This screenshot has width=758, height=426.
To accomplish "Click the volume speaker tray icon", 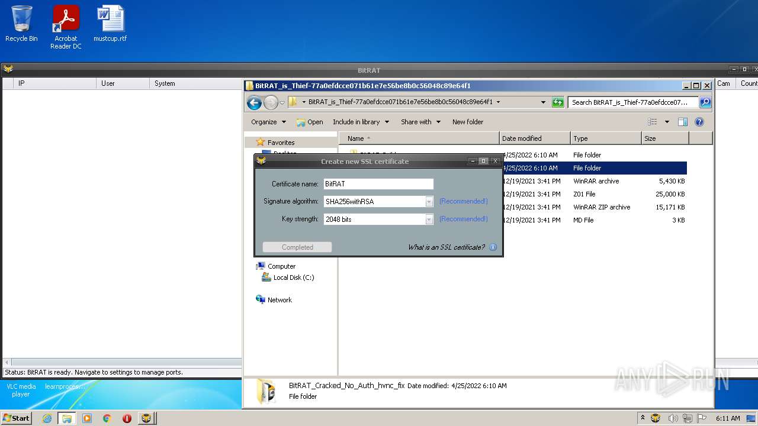I will click(x=673, y=418).
